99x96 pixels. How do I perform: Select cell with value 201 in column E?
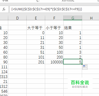point(36,62)
